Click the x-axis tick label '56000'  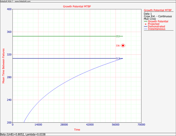pos(116,125)
